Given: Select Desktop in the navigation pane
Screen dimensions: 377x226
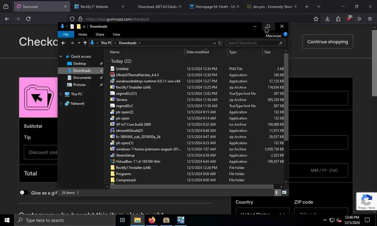Looking at the screenshot, I should pyautogui.click(x=80, y=64).
